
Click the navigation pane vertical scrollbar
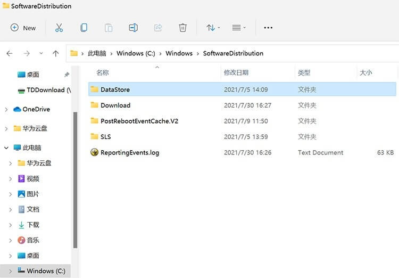[x=76, y=181]
